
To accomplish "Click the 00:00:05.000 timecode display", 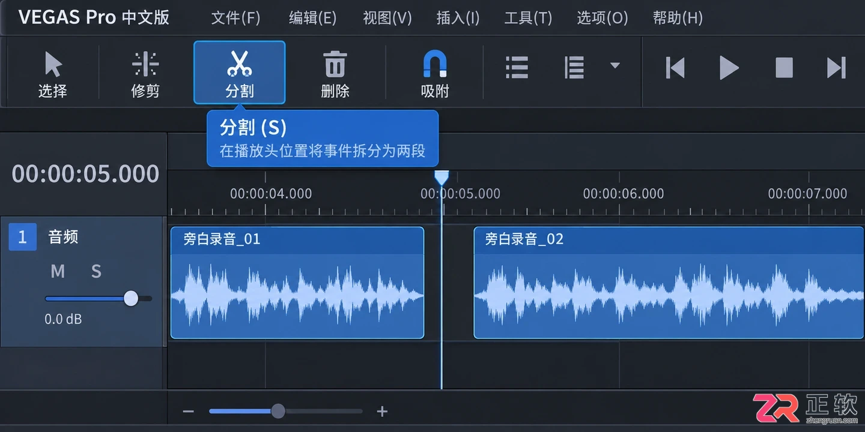I will (x=85, y=174).
